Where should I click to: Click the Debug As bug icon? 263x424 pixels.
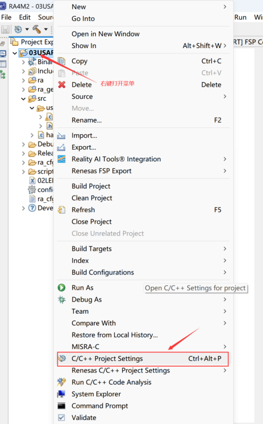pyautogui.click(x=62, y=300)
